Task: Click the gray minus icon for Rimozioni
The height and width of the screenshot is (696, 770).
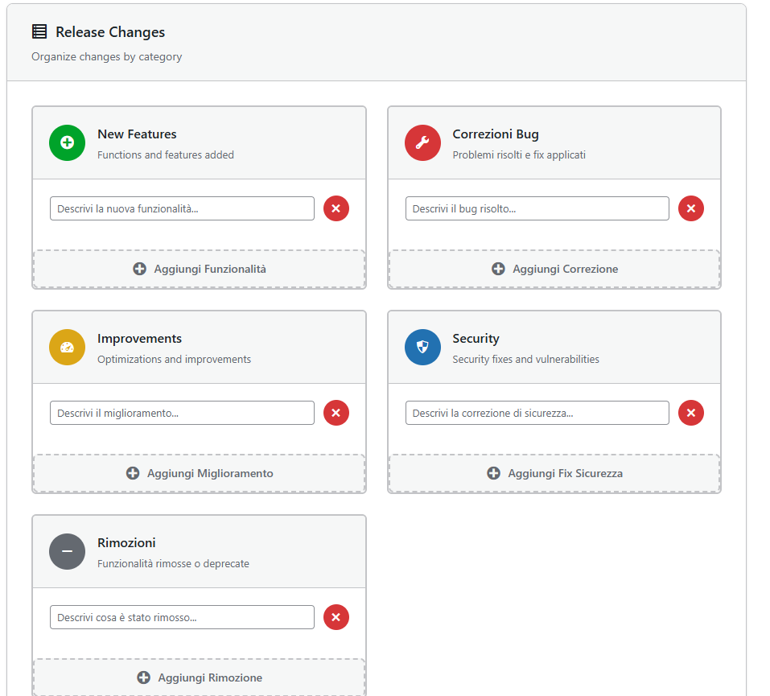Action: point(67,551)
